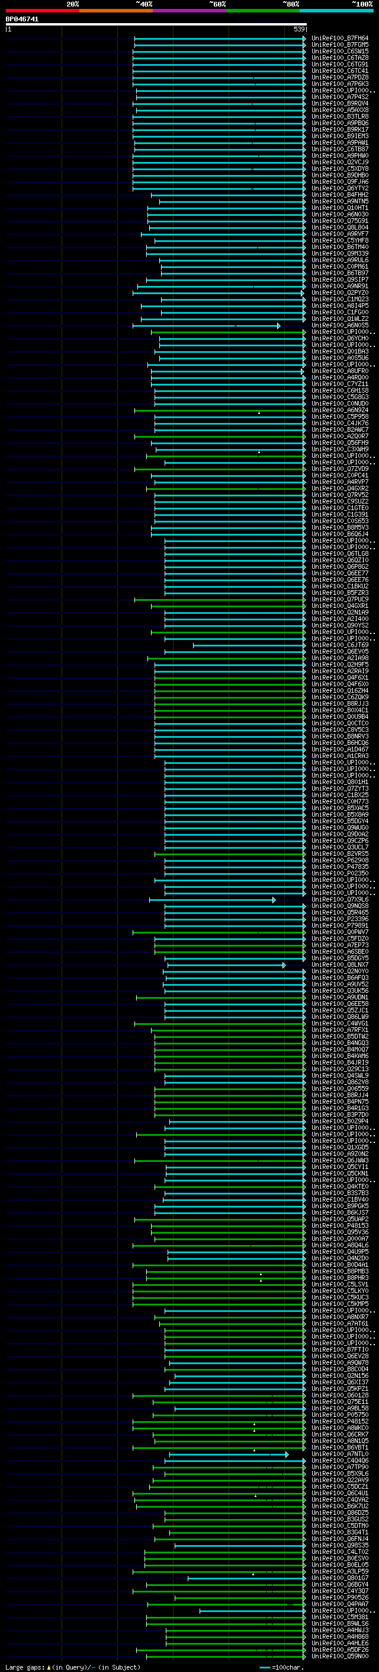
Task: Click the purple ~60% identity legend segment
Action: coord(189,11)
